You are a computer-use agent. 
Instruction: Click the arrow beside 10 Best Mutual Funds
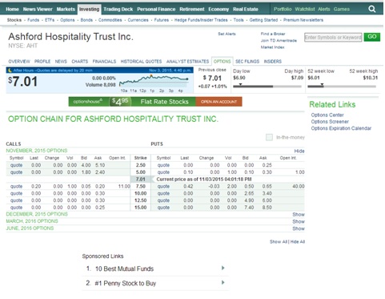223,268
